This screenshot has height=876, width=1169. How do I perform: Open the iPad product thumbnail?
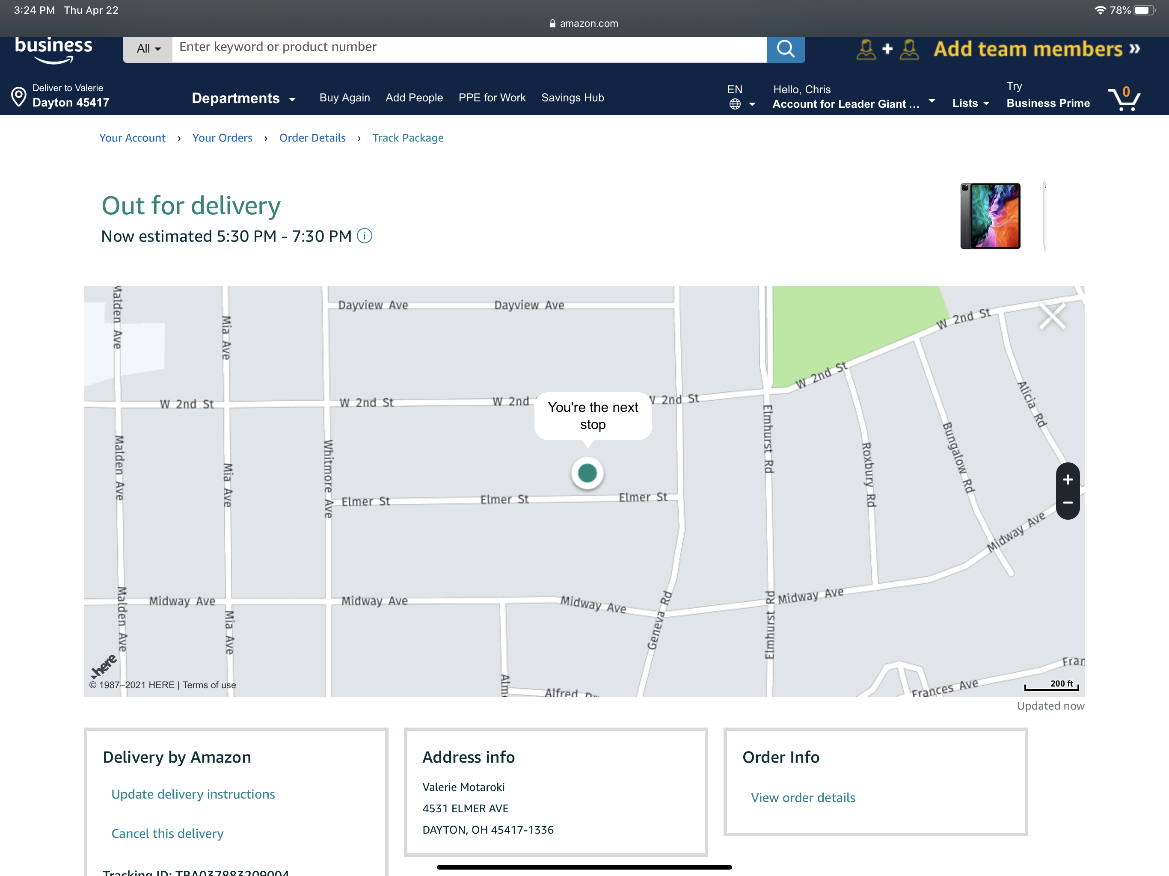990,216
